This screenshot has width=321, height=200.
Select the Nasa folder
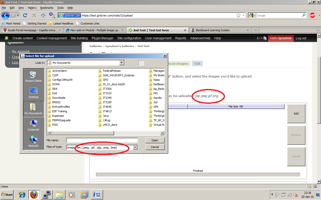click(154, 80)
